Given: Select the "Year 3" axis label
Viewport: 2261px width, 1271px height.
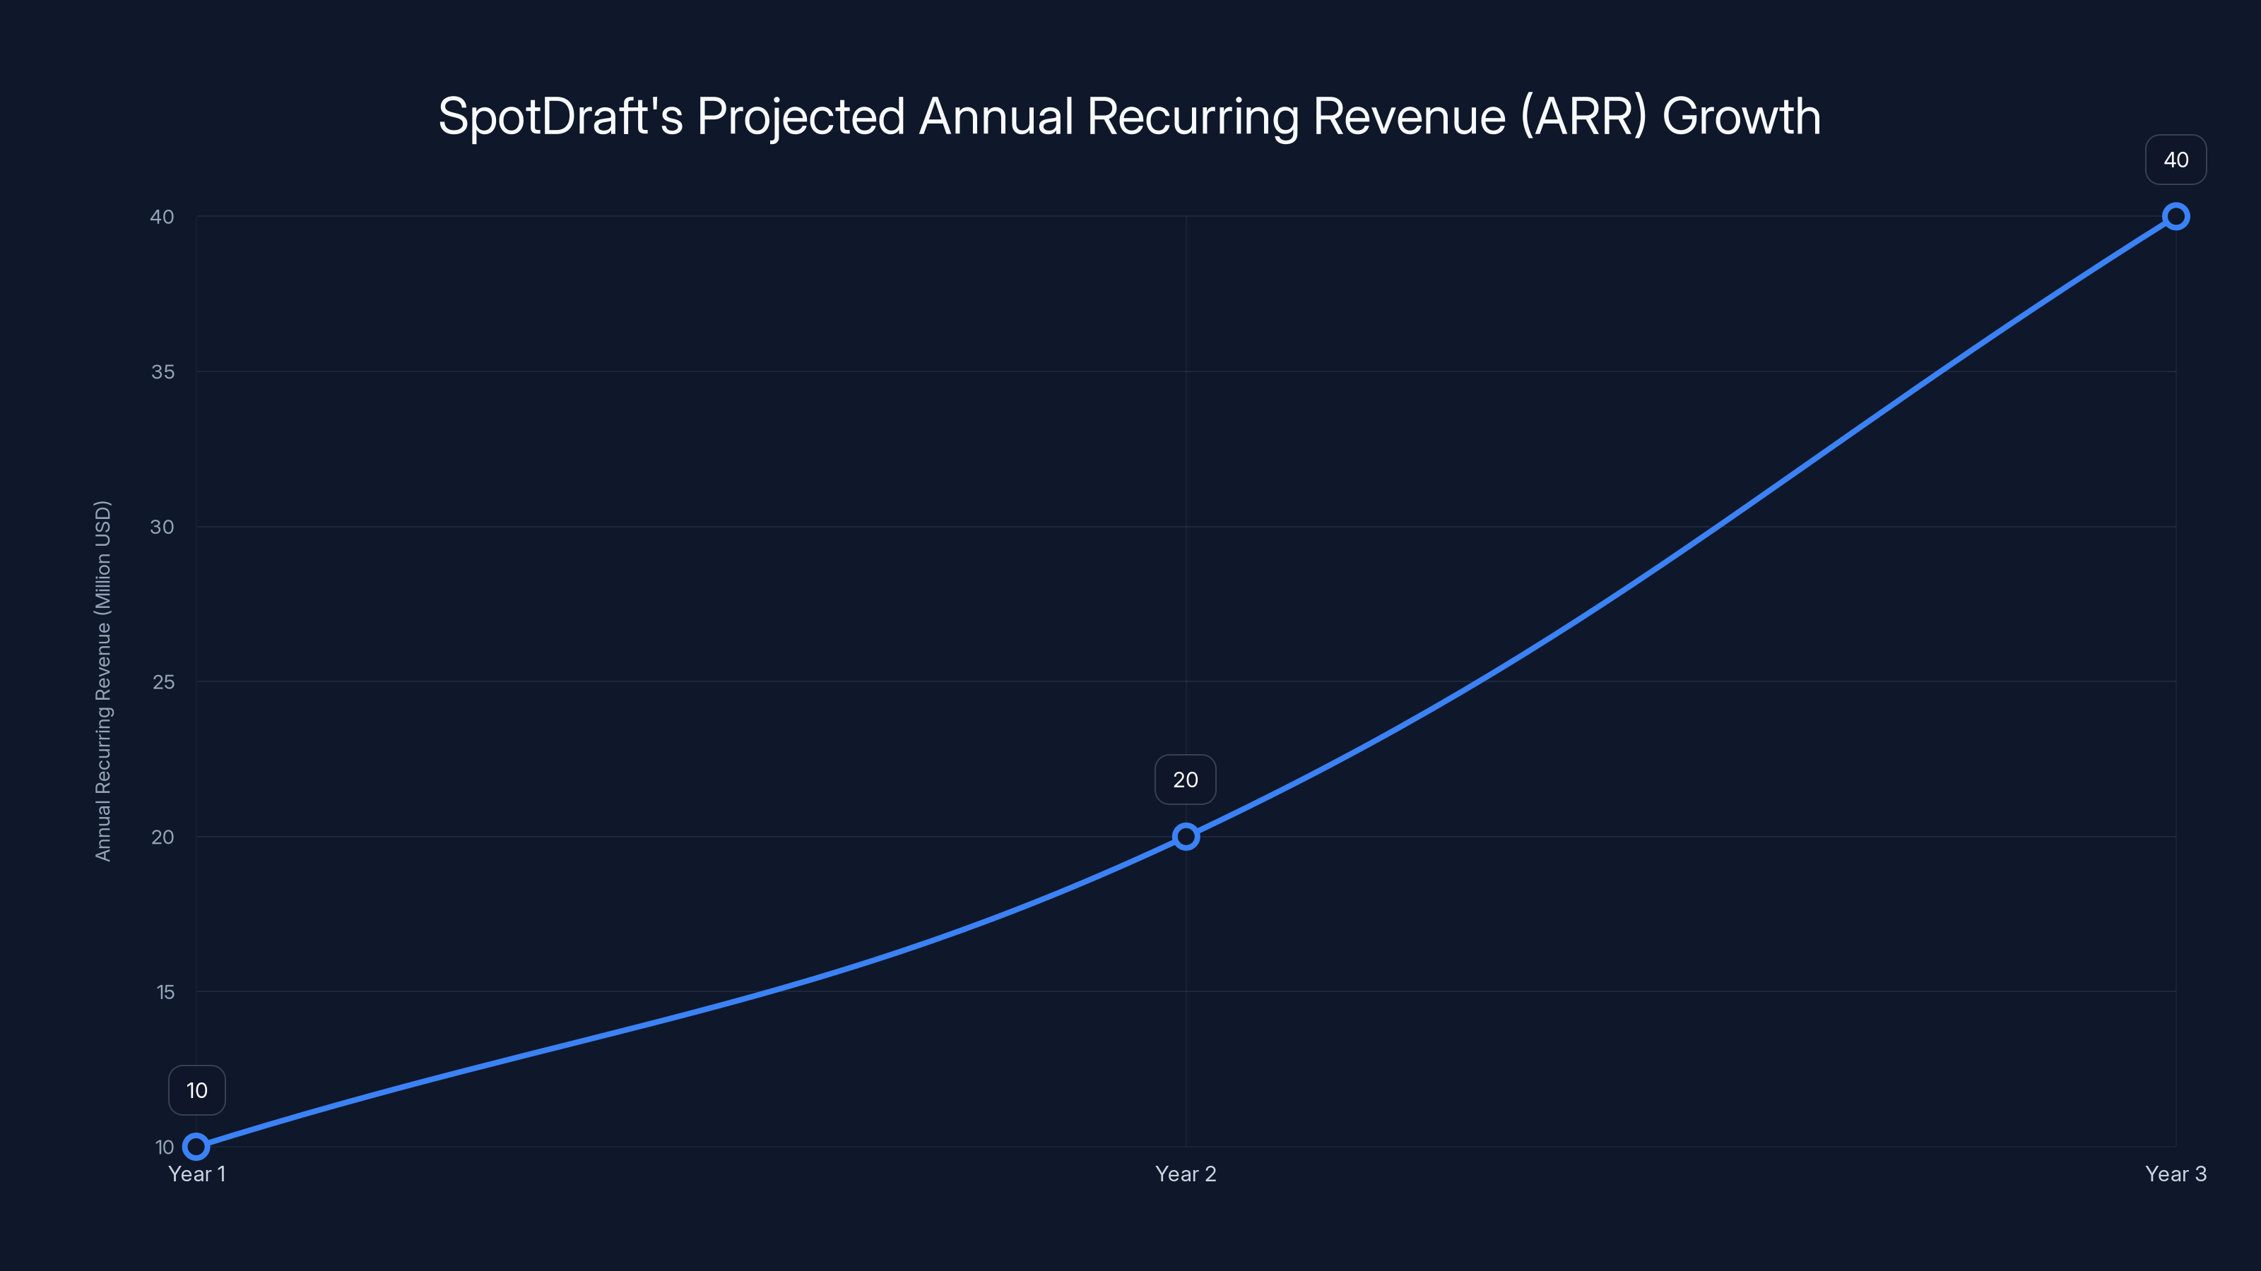Looking at the screenshot, I should tap(2176, 1174).
